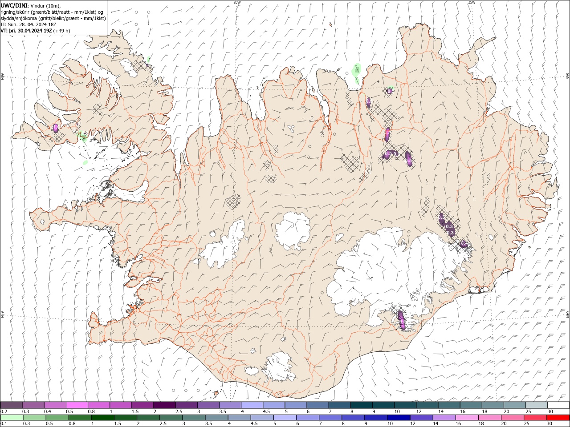Click the top legend row value '0.2'
Viewport: 570px width, 427px height.
point(4,411)
